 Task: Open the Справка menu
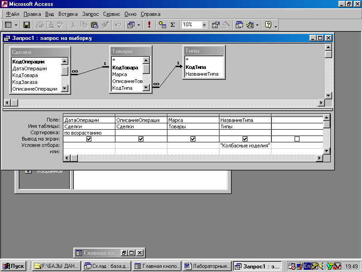coord(151,14)
